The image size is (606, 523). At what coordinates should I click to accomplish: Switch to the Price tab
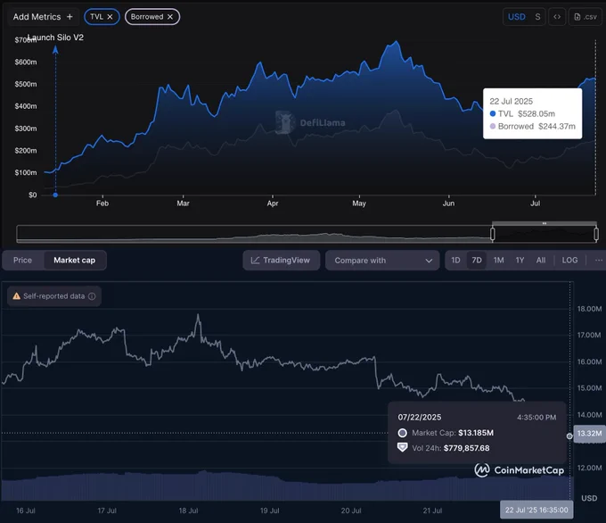coord(22,260)
